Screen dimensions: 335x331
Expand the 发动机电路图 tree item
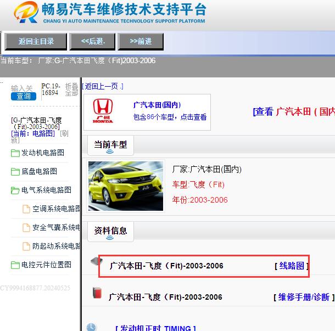(x=43, y=153)
